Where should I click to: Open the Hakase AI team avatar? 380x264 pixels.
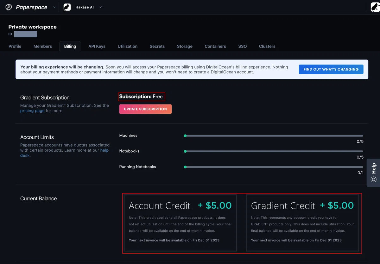(x=67, y=7)
